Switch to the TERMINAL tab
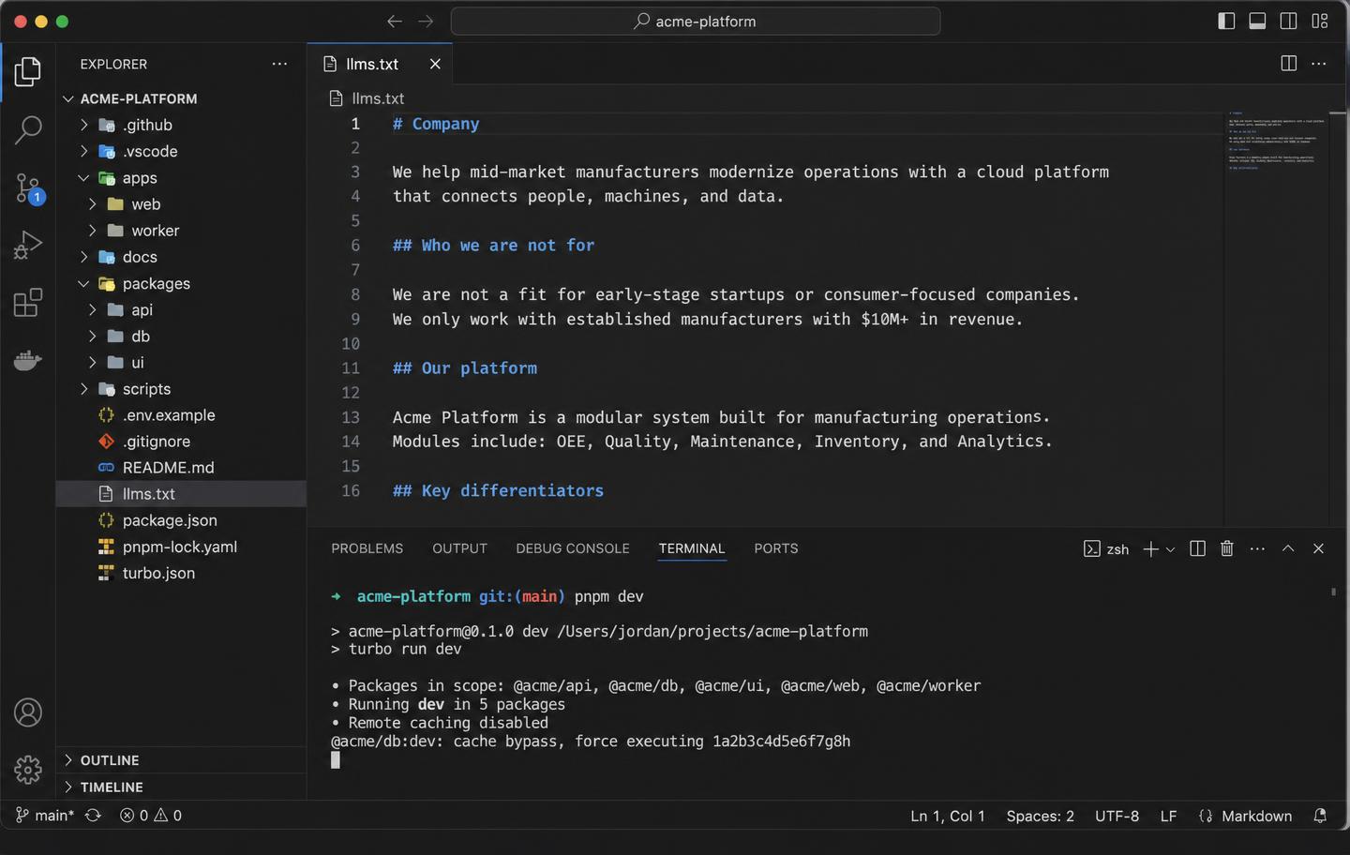Image resolution: width=1350 pixels, height=855 pixels. (691, 548)
